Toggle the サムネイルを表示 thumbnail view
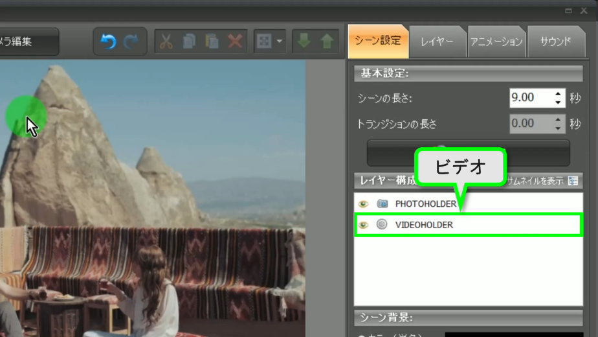The height and width of the screenshot is (337, 598). coord(573,181)
